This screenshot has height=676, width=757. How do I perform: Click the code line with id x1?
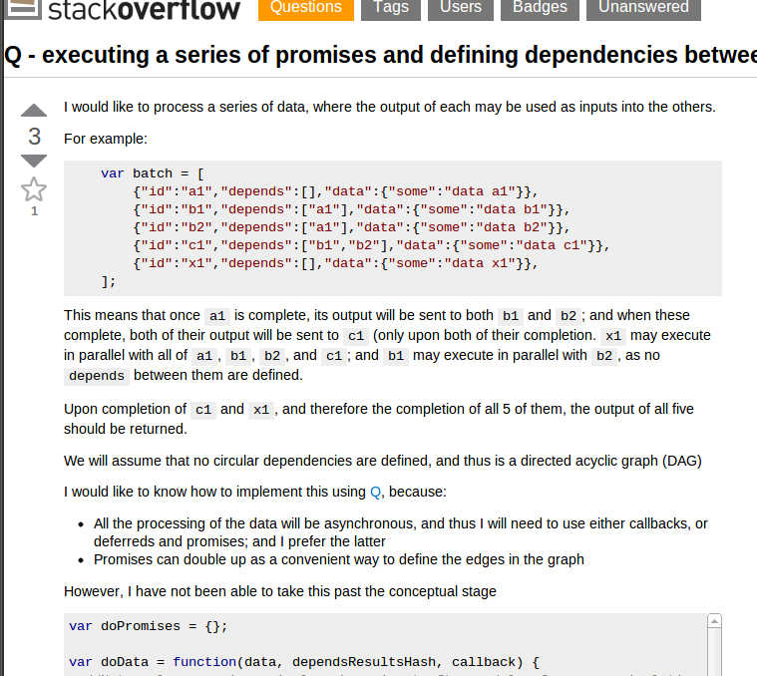coord(335,263)
